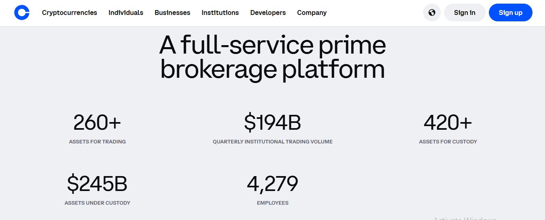Open the globe language selector
This screenshot has width=545, height=220.
pyautogui.click(x=432, y=12)
